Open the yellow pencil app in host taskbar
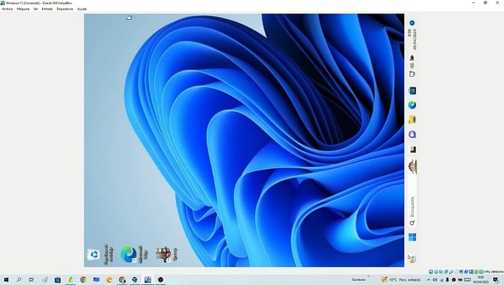The height and width of the screenshot is (285, 504). 71,279
